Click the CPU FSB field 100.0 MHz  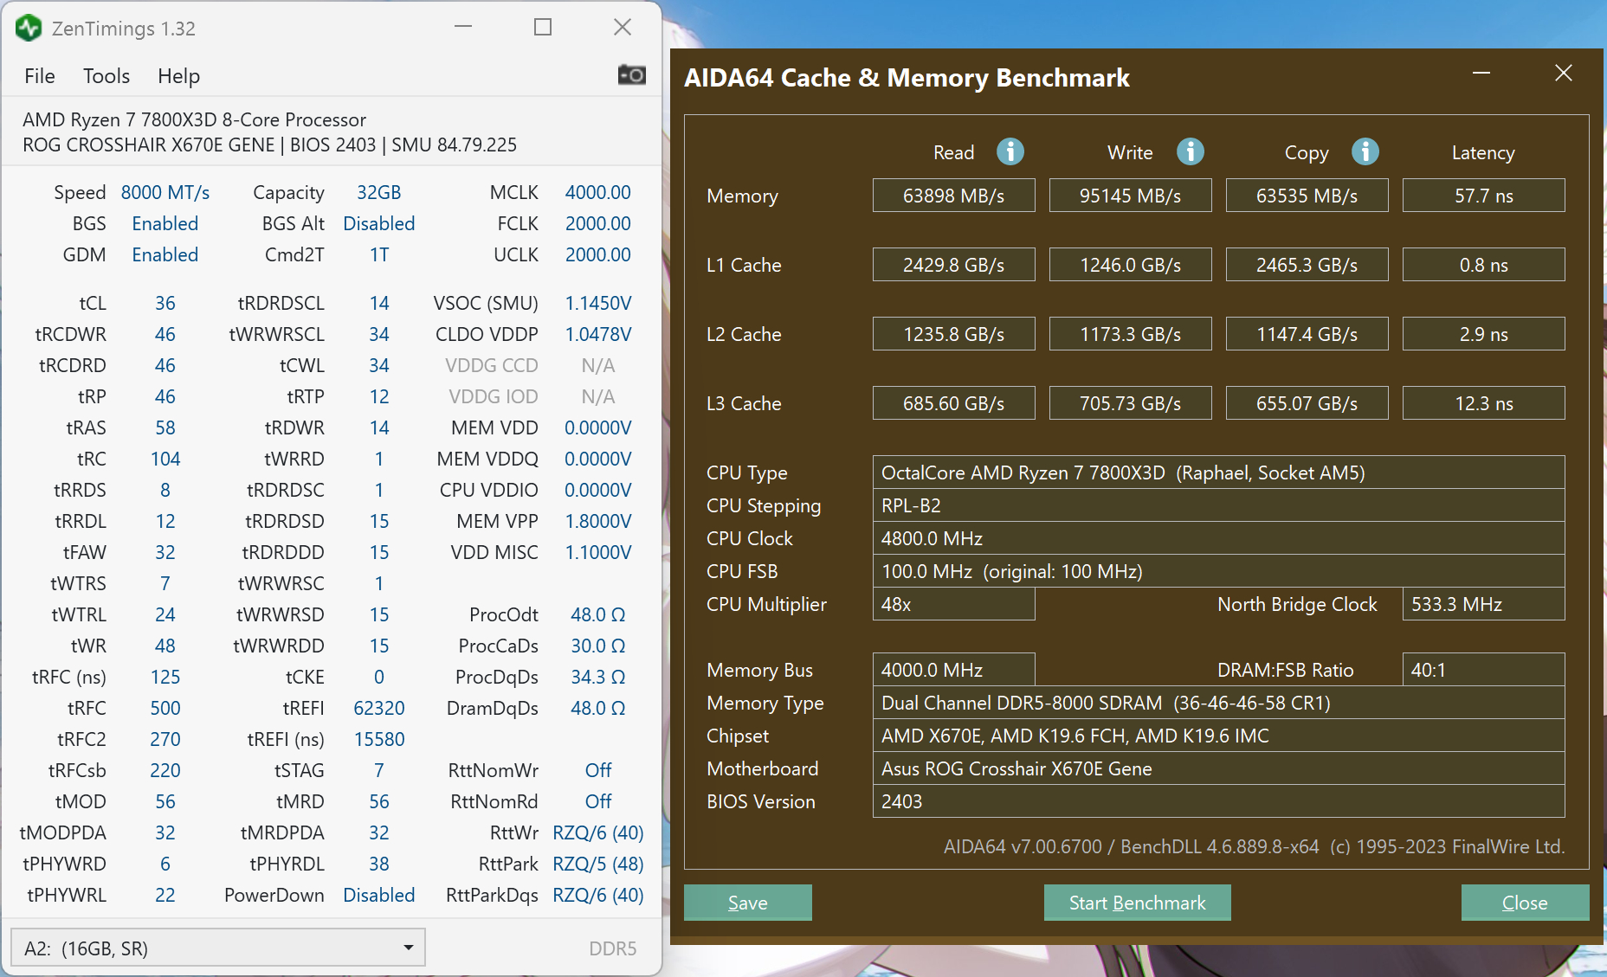[1218, 571]
